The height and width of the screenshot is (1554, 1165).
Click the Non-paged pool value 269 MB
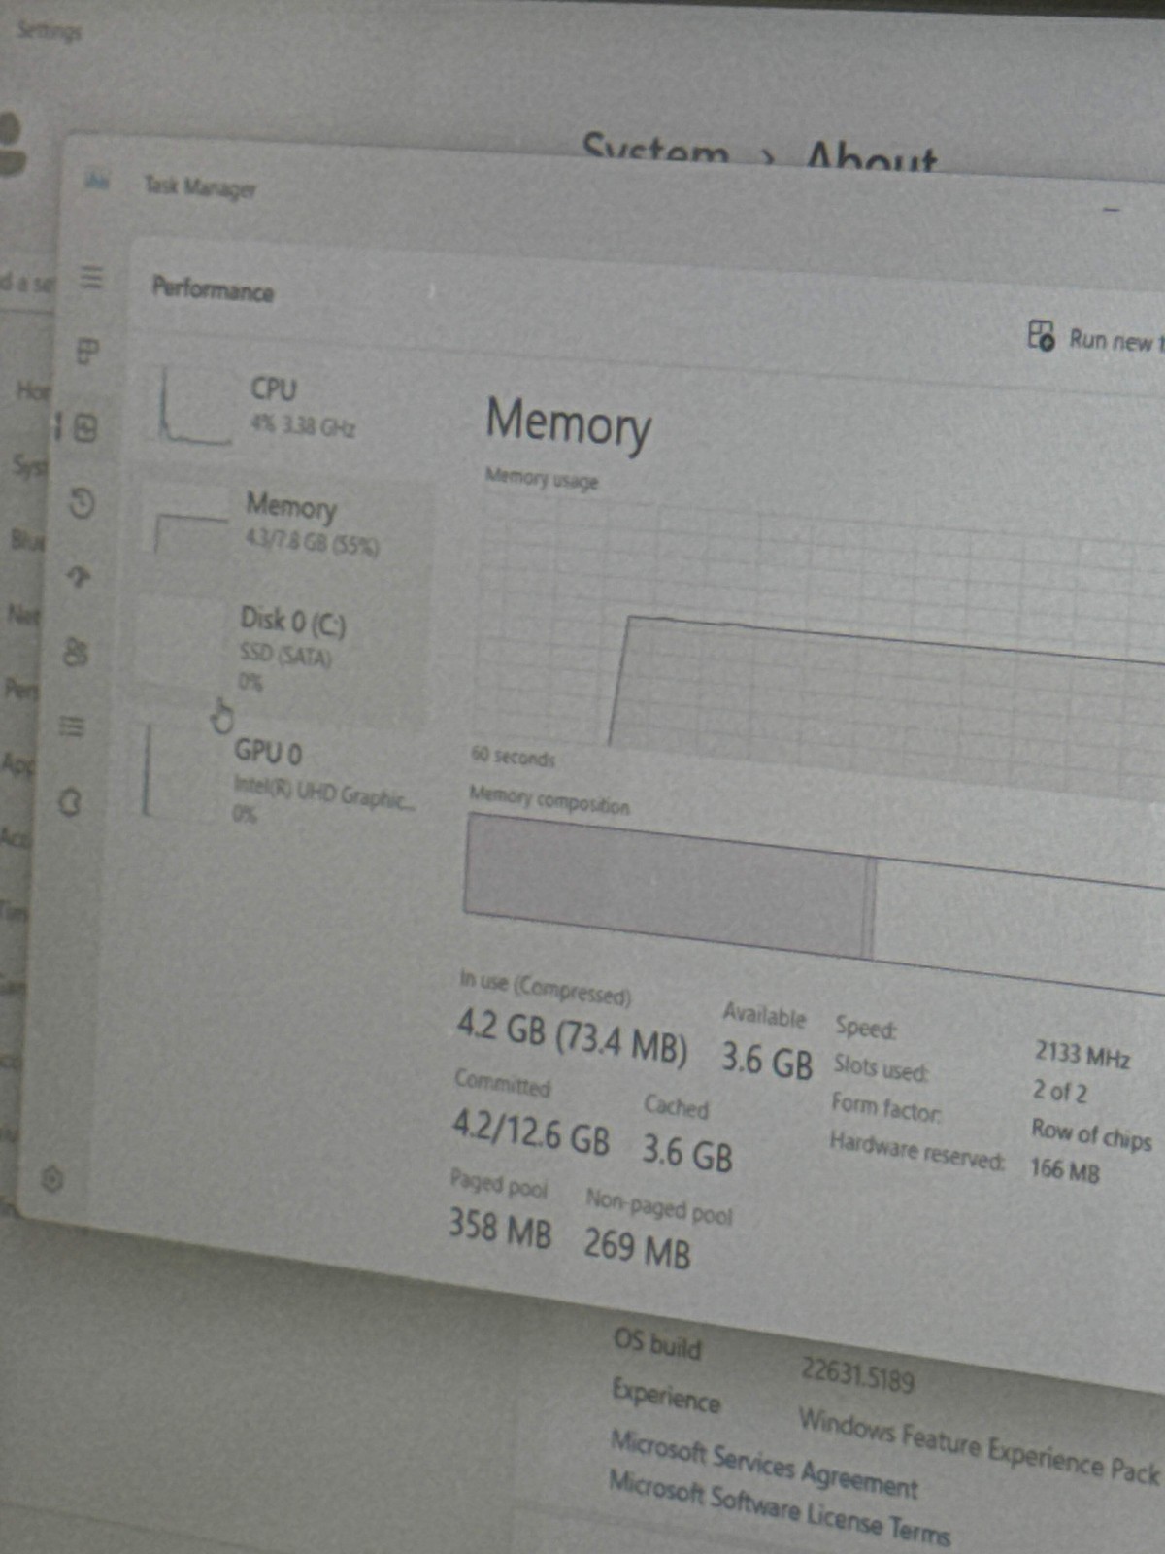637,1247
